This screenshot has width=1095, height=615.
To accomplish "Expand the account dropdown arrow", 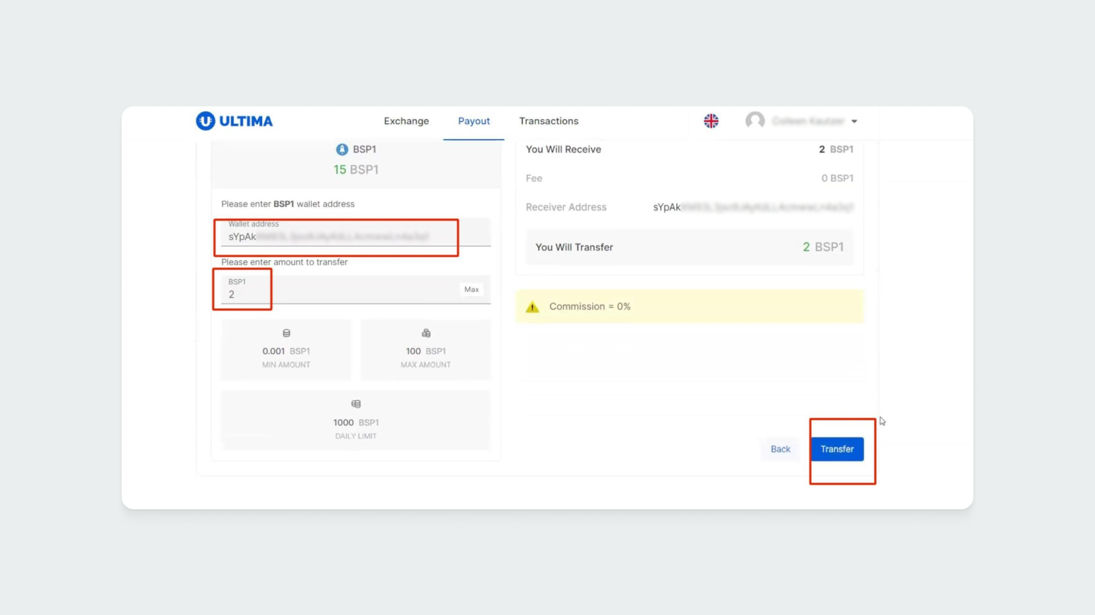I will click(854, 122).
